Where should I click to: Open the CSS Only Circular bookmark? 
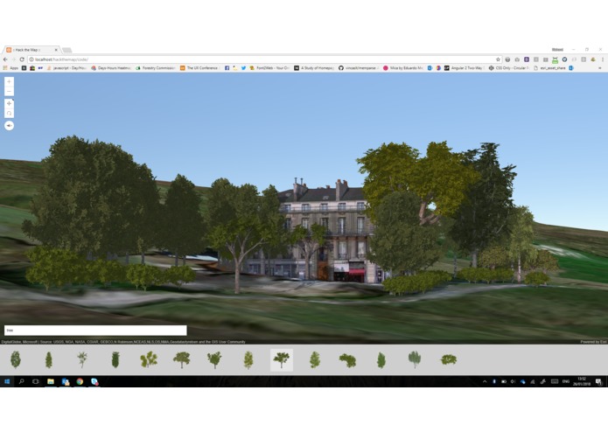(x=509, y=68)
